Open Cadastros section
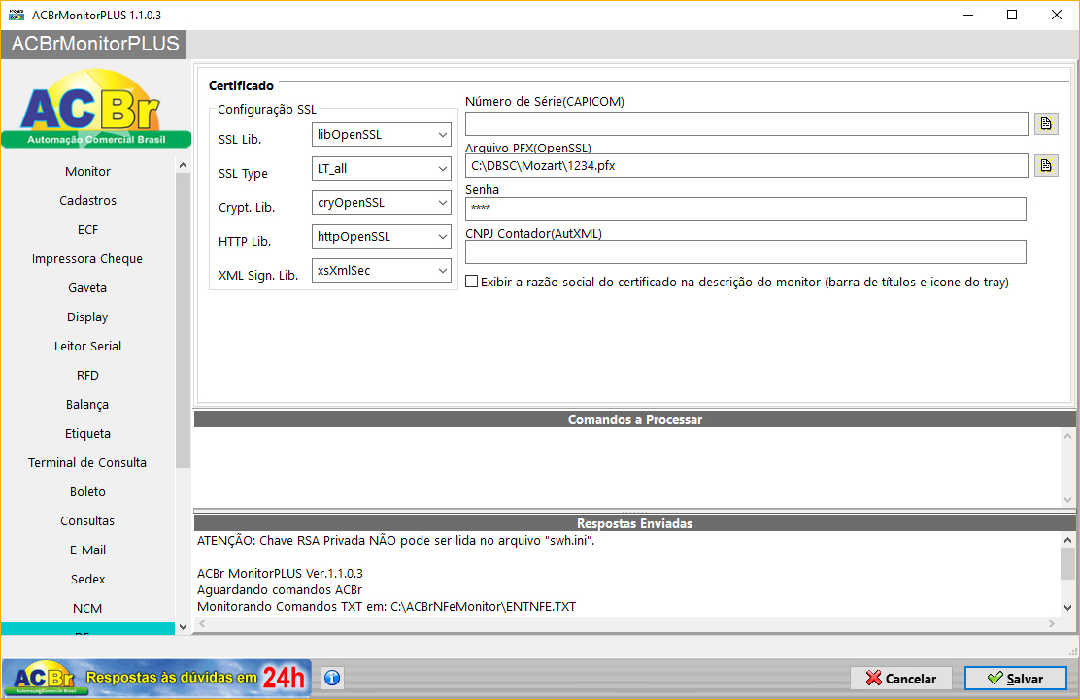 [x=87, y=200]
